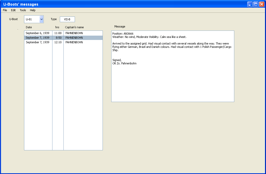Open the Help menu

32,10
